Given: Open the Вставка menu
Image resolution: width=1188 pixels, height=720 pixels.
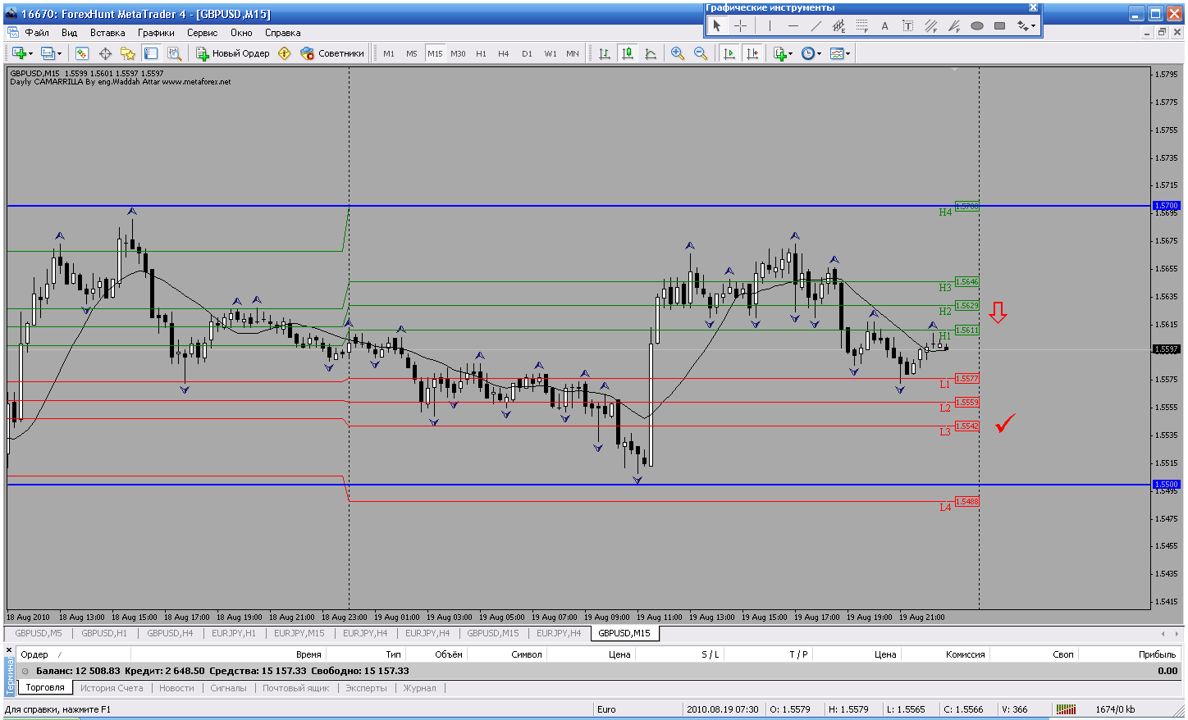Looking at the screenshot, I should point(107,33).
